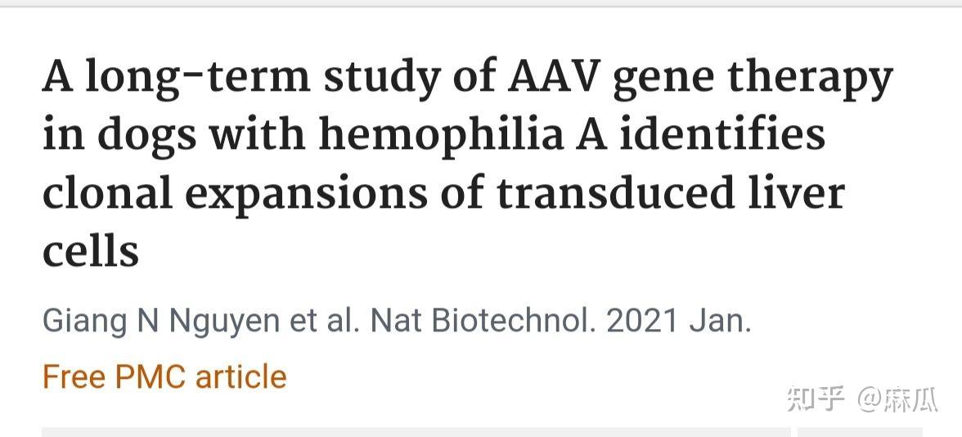
Task: Click the wide gray bar below 'Free PMC article'
Action: pos(416,432)
